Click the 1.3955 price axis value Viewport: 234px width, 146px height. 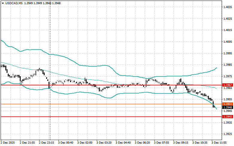click(228, 99)
